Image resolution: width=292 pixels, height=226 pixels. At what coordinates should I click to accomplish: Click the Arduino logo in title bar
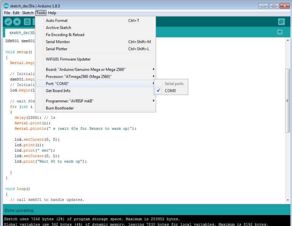tap(6, 6)
